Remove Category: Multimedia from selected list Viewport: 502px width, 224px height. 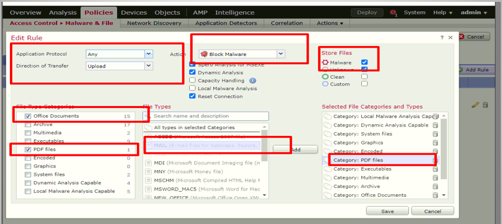pos(435,177)
